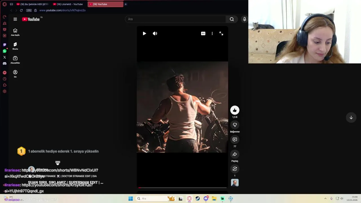Viewport: 361px width, 203px height.
Task: Focus the YouTube Ara search field
Action: 175,19
